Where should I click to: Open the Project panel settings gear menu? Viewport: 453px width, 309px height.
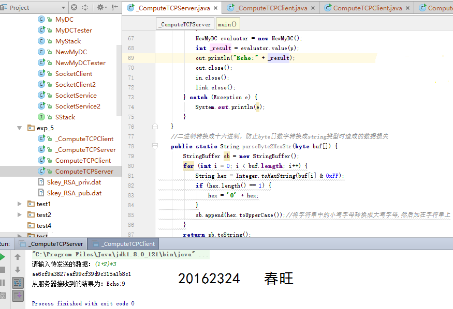[x=101, y=8]
